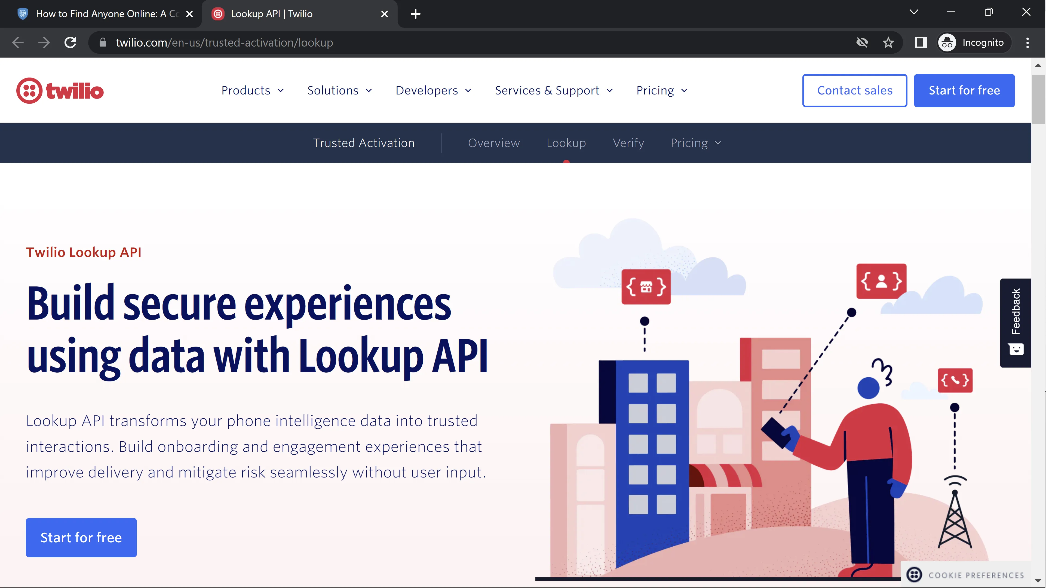
Task: Bookmark this page with star icon
Action: [x=888, y=42]
